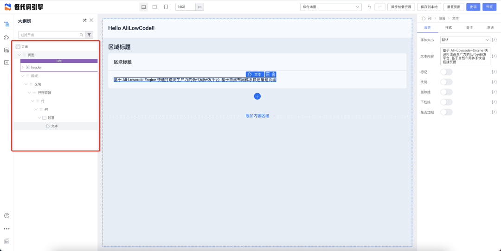Switch language with the En icon

(x=6, y=241)
